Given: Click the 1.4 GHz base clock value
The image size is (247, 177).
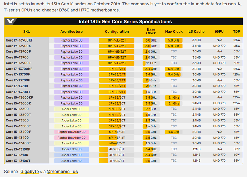Looking at the screenshot, I should [x=151, y=92].
